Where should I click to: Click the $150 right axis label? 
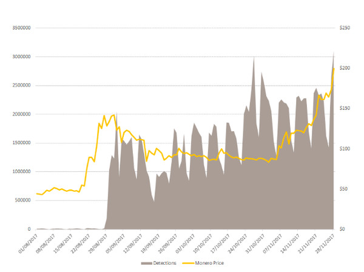[345, 108]
